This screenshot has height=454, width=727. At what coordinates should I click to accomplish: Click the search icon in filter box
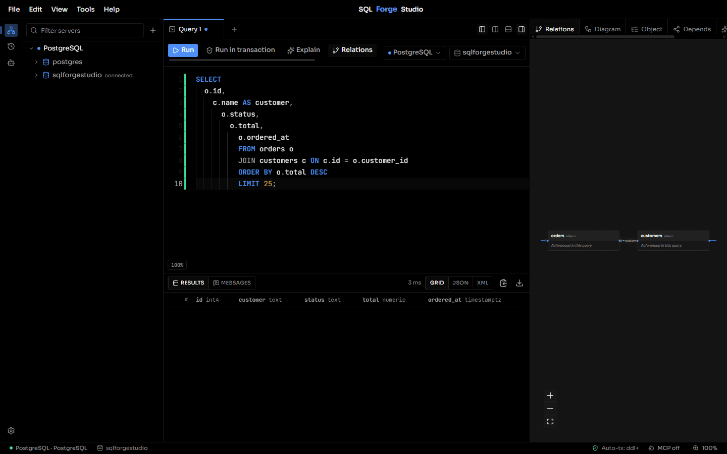(x=34, y=30)
